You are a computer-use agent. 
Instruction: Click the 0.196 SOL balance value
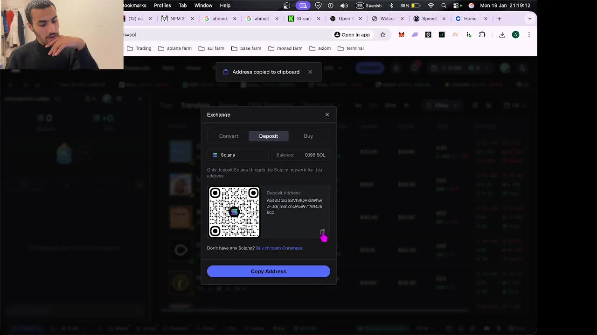(x=315, y=155)
